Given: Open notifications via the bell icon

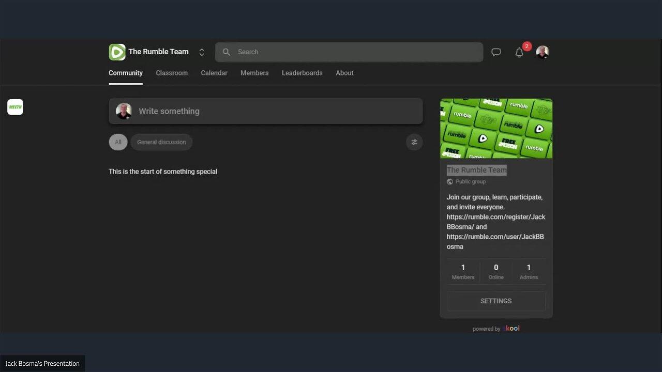Looking at the screenshot, I should tap(519, 52).
